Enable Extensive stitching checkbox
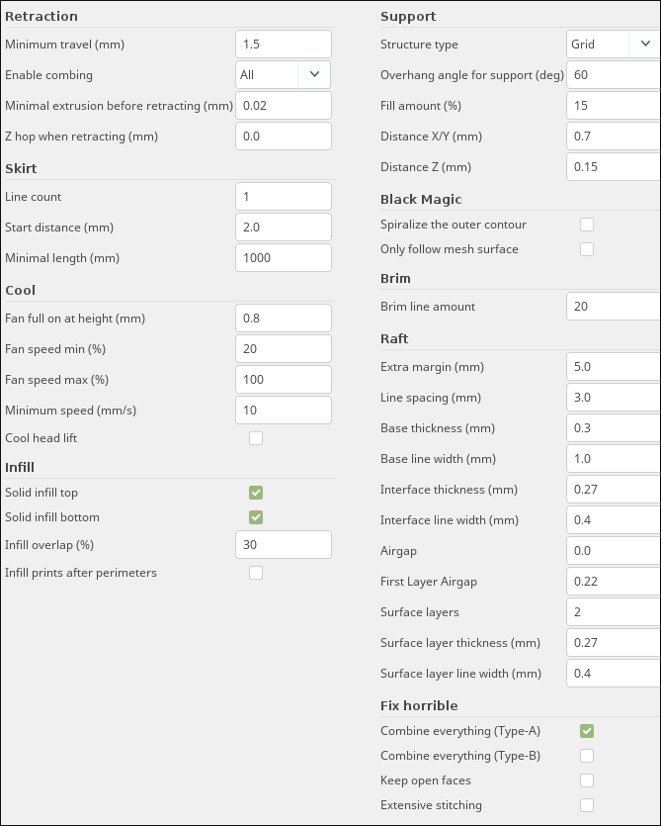The image size is (661, 826). pyautogui.click(x=587, y=805)
